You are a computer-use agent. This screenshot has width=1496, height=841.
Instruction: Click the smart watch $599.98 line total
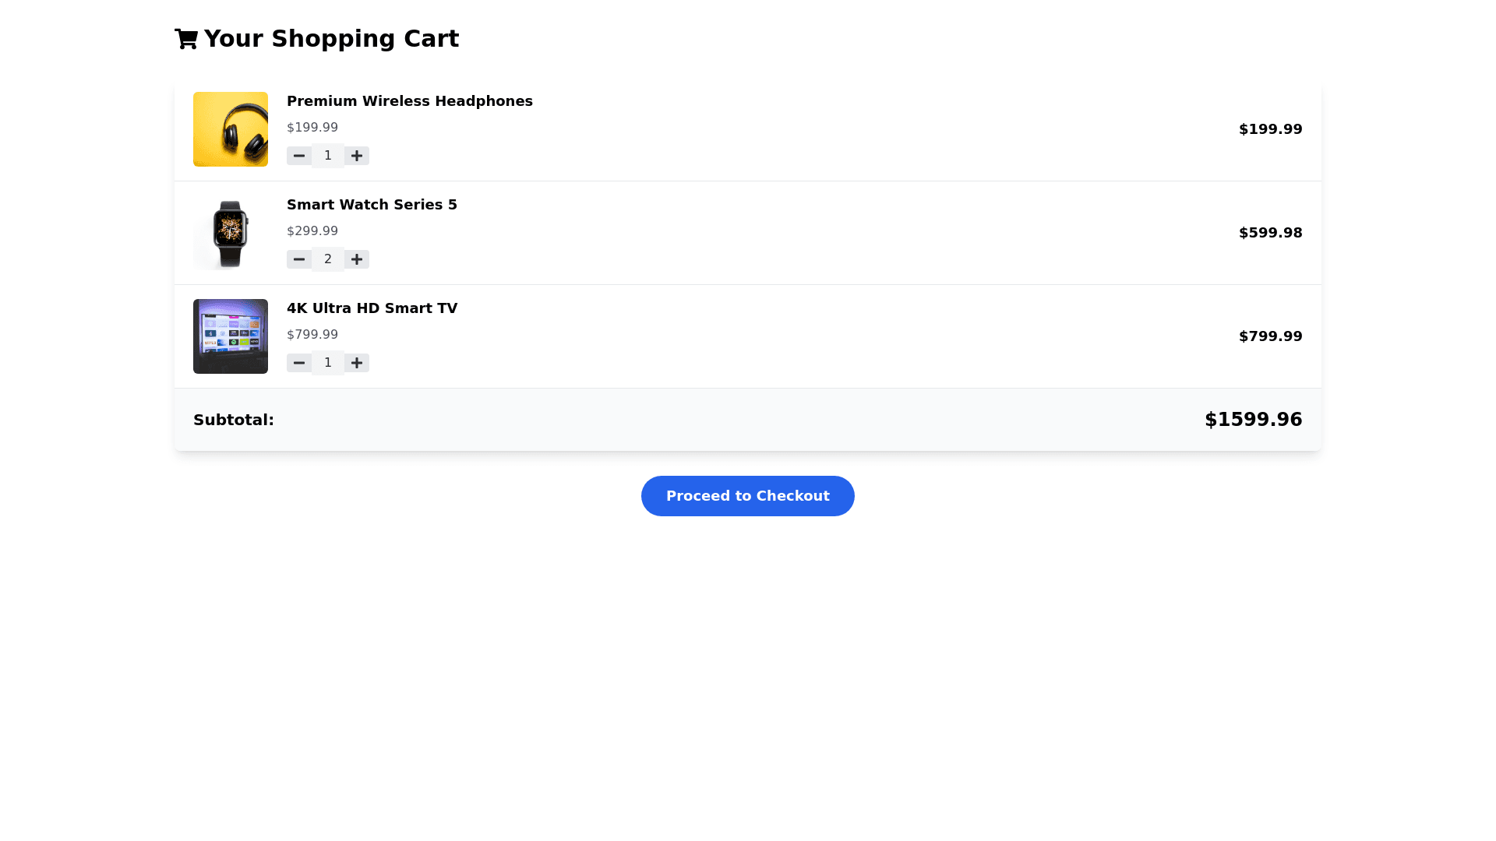tap(1270, 233)
